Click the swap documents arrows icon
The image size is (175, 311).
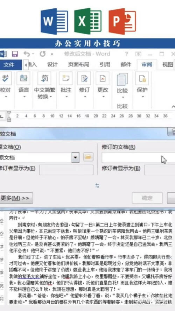pyautogui.click(x=97, y=186)
